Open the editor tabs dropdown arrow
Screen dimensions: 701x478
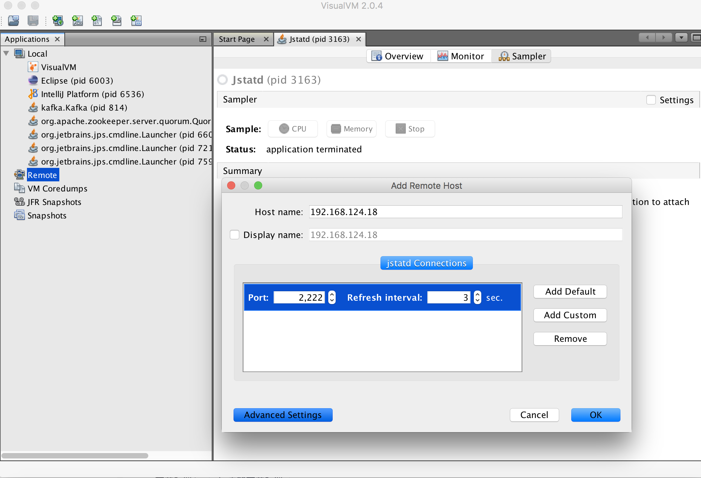pyautogui.click(x=681, y=38)
